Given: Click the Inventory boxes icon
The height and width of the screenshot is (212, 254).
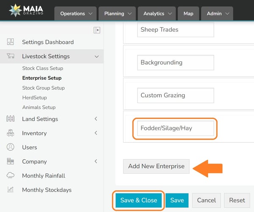Looking at the screenshot, I should pyautogui.click(x=11, y=133).
